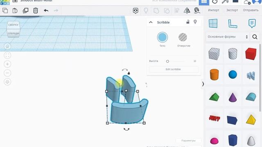Click the Paste icon in toolbar
262x147 pixels.
pos(15,11)
